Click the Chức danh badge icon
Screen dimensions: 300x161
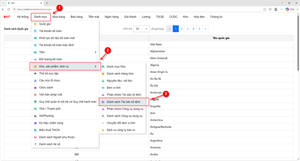click(35, 88)
